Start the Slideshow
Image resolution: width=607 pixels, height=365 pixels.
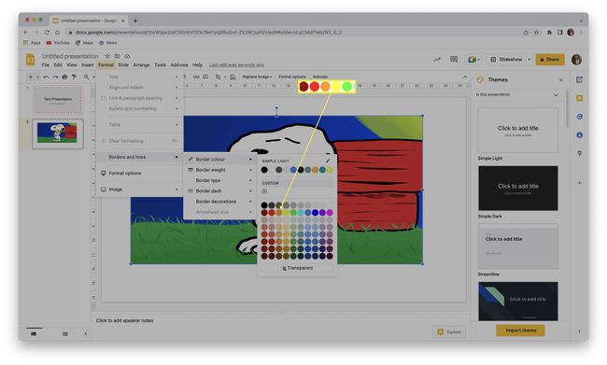click(507, 60)
